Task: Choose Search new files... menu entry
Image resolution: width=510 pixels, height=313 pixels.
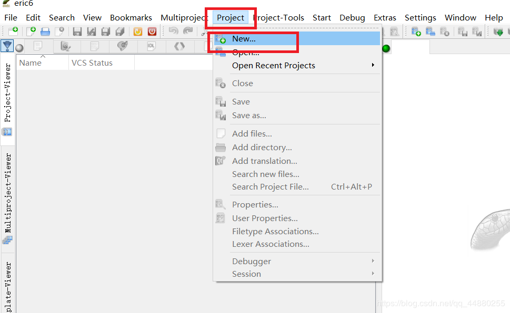Action: click(297, 174)
